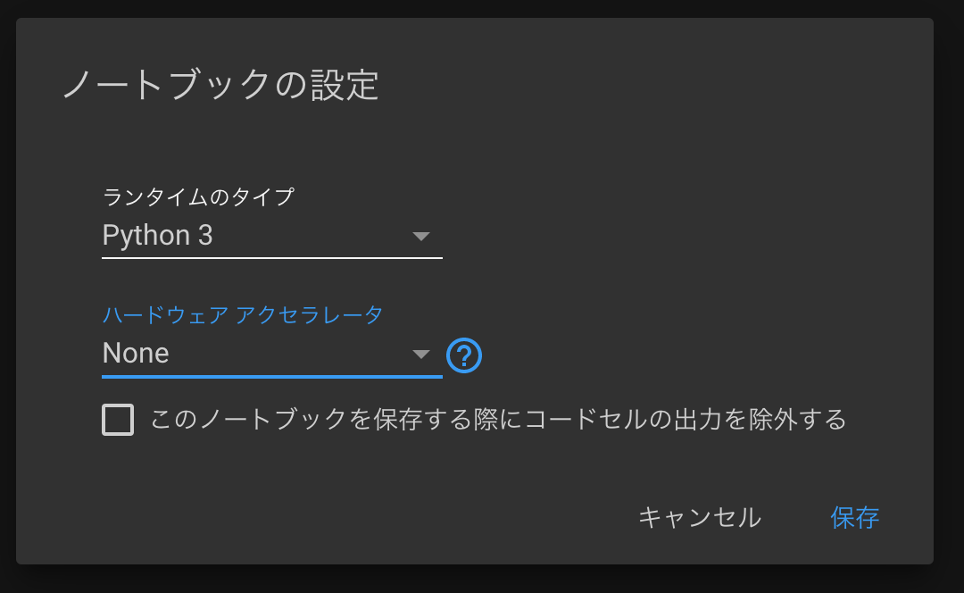Viewport: 964px width, 593px height.
Task: Click the hardware accelerator dropdown caret
Action: coord(421,354)
